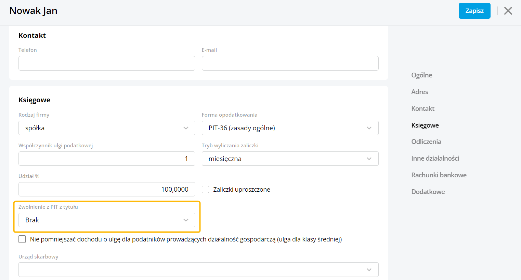
Task: Go to Inne działalności section
Action: click(x=435, y=158)
